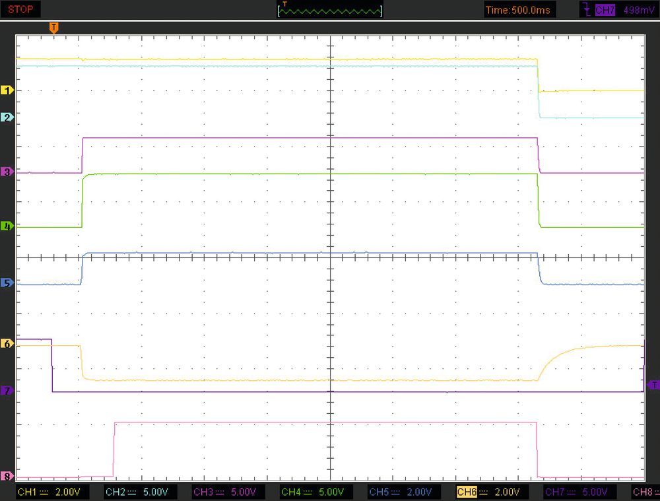Select the CH5 2.00V channel tab

tap(402, 492)
